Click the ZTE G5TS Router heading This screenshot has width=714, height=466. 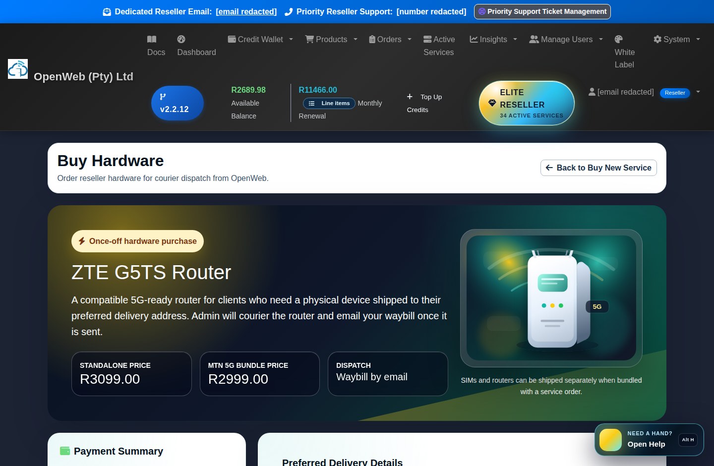[151, 272]
